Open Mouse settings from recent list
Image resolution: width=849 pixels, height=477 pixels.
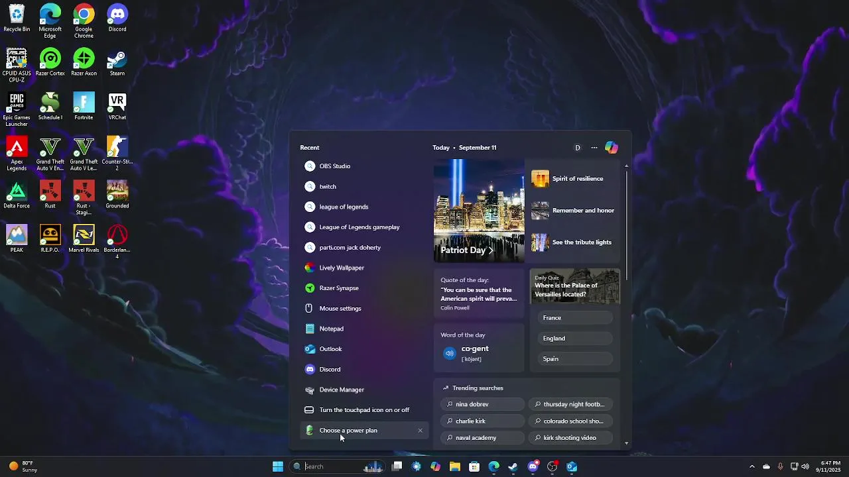(364, 309)
